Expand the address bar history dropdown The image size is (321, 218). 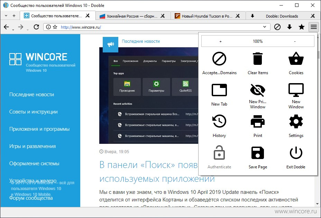click(x=265, y=27)
